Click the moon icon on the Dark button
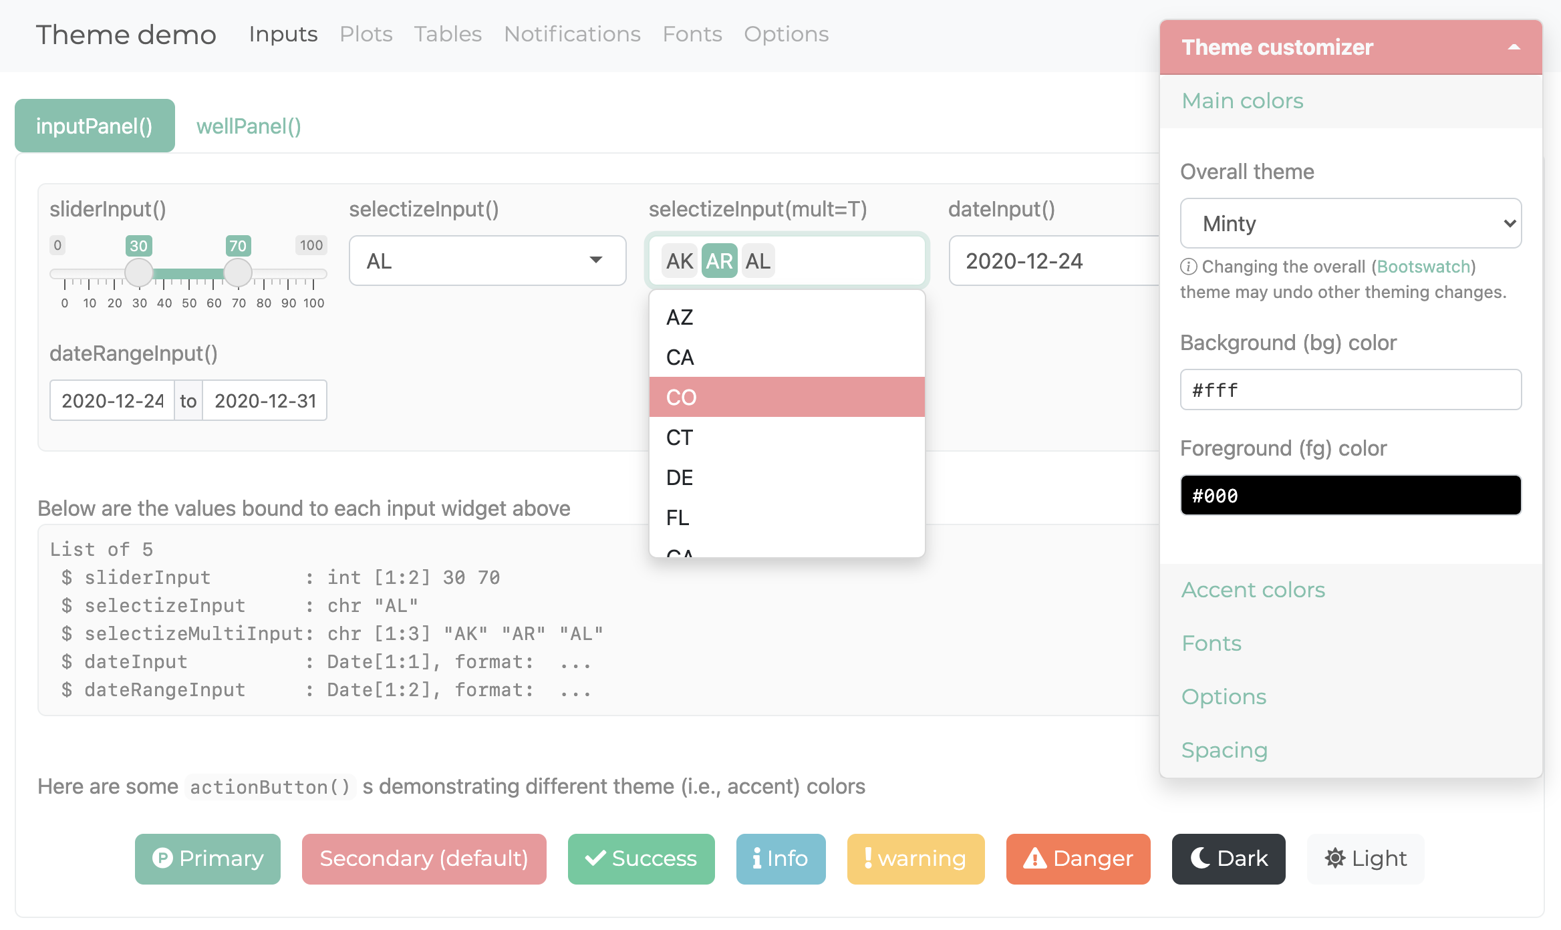The width and height of the screenshot is (1561, 930). pos(1201,859)
